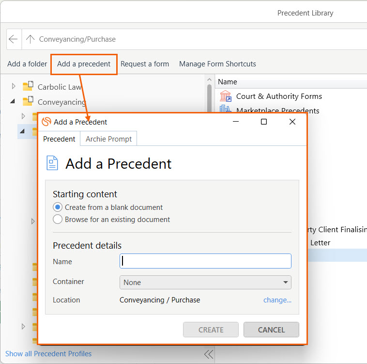Click the Court & Authority Forms icon
This screenshot has height=364, width=367.
coord(226,96)
